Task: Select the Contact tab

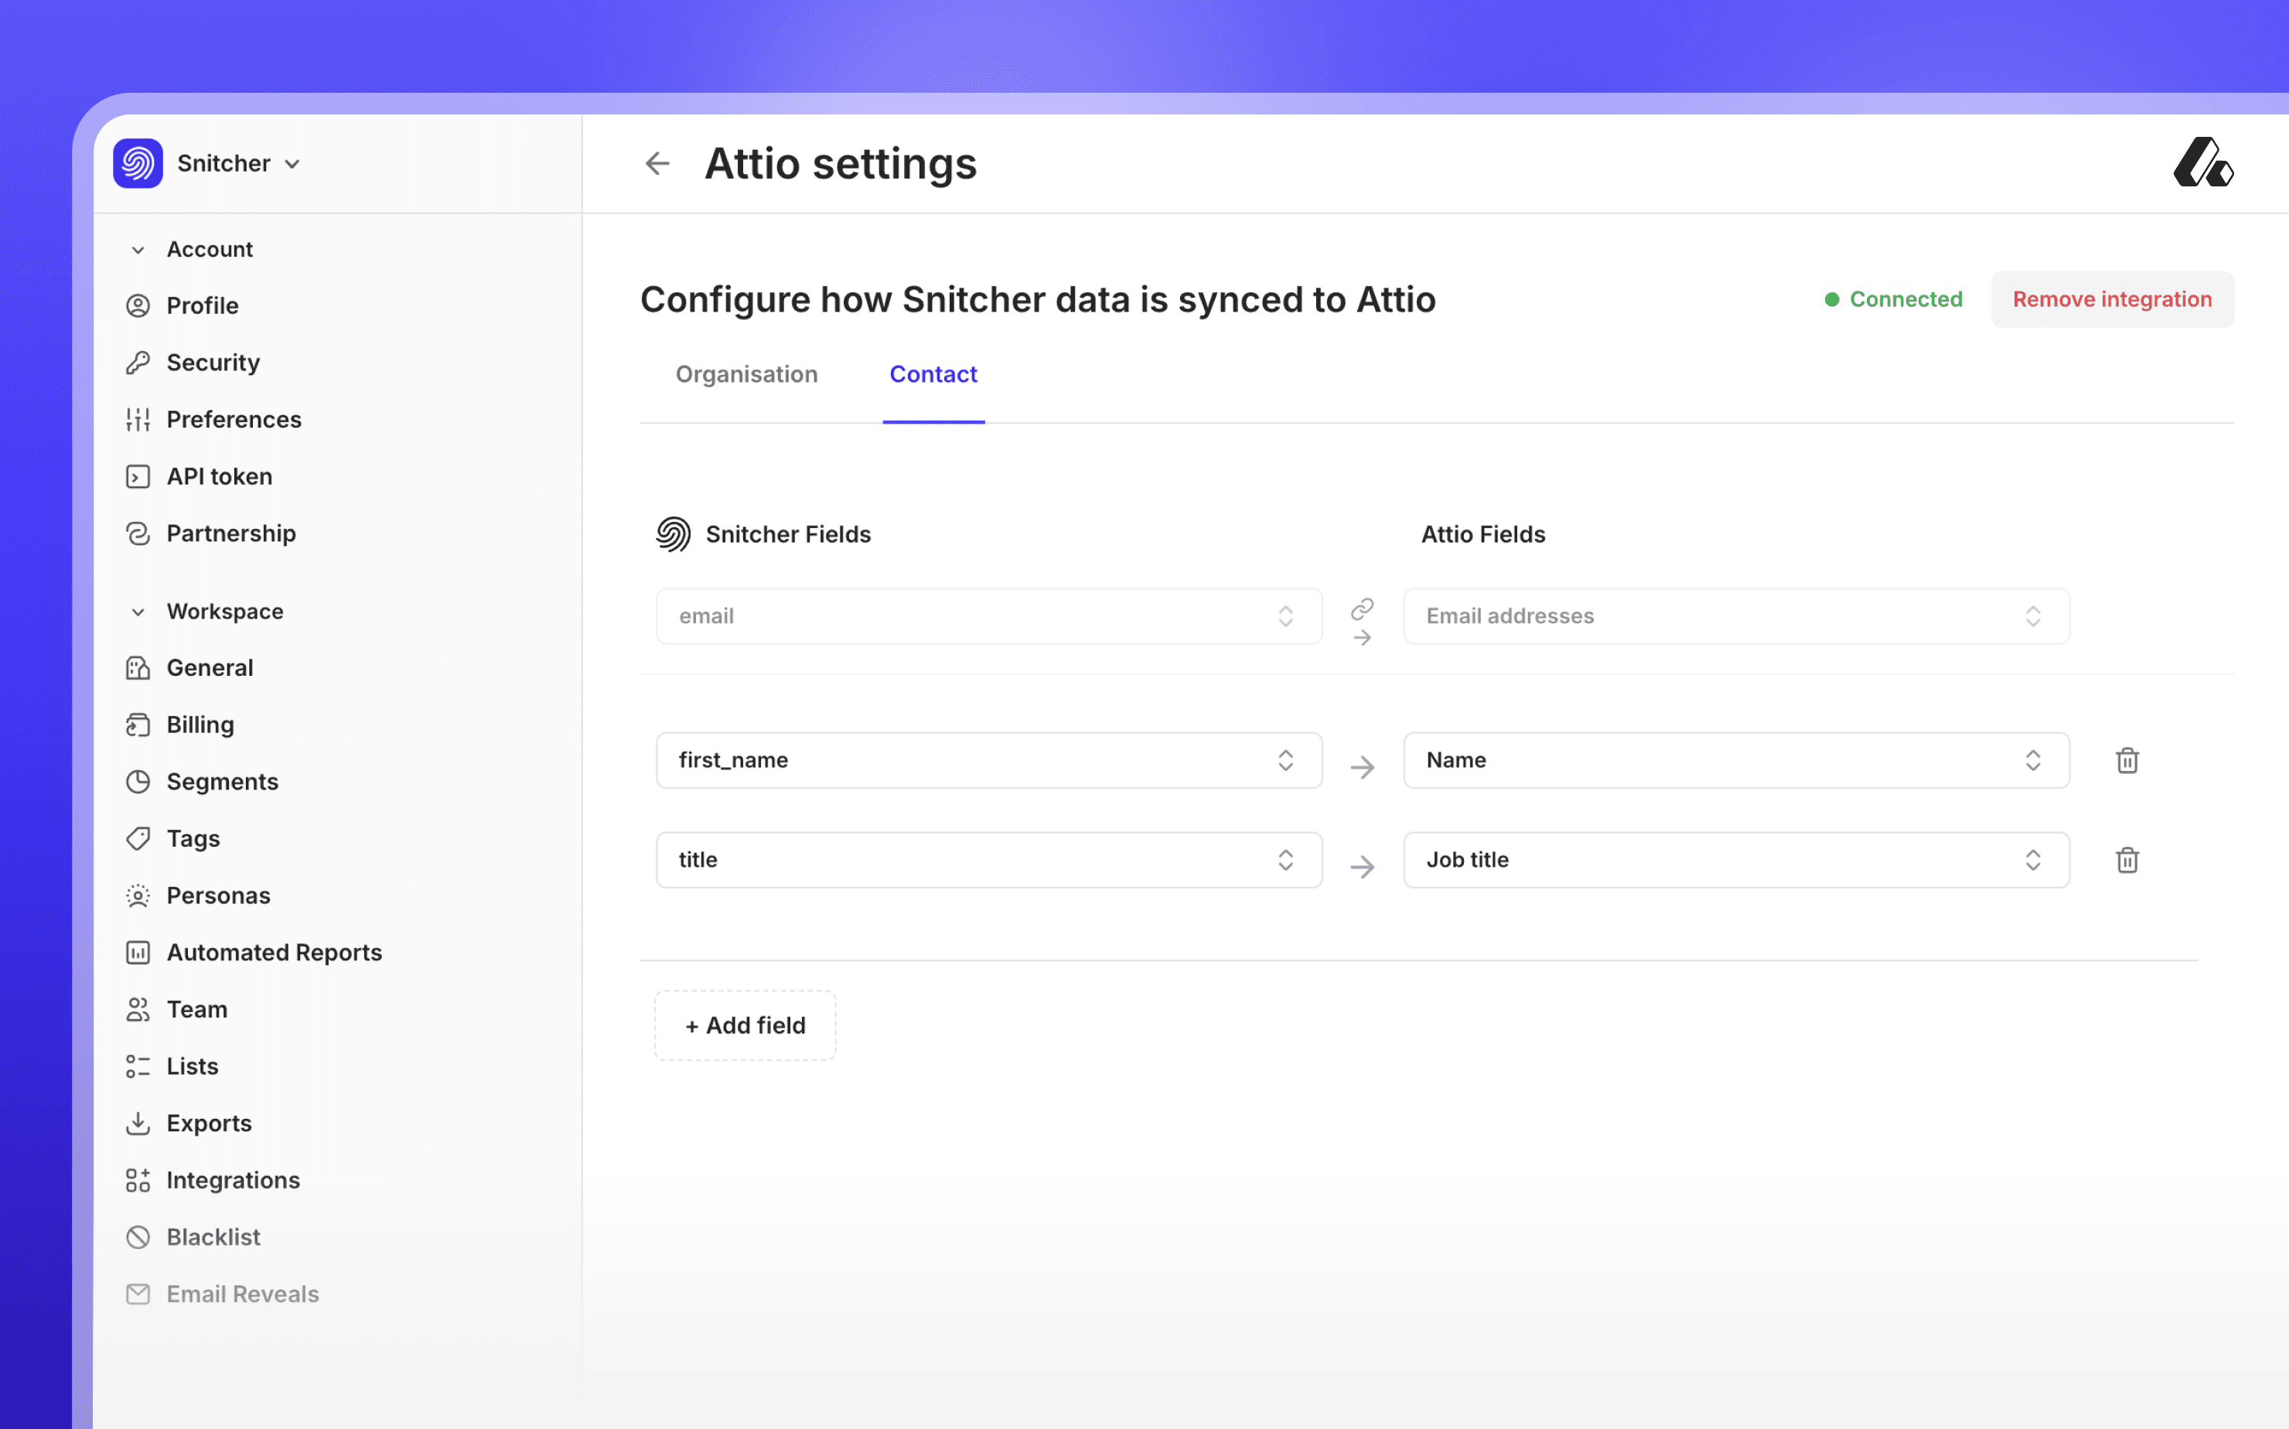Action: [x=933, y=375]
